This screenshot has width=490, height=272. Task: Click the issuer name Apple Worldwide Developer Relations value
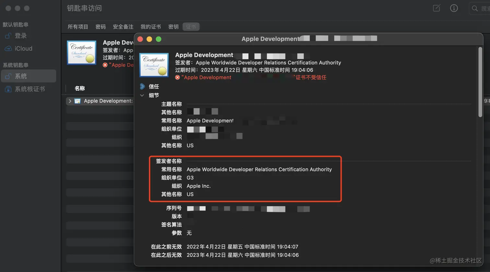coord(259,169)
